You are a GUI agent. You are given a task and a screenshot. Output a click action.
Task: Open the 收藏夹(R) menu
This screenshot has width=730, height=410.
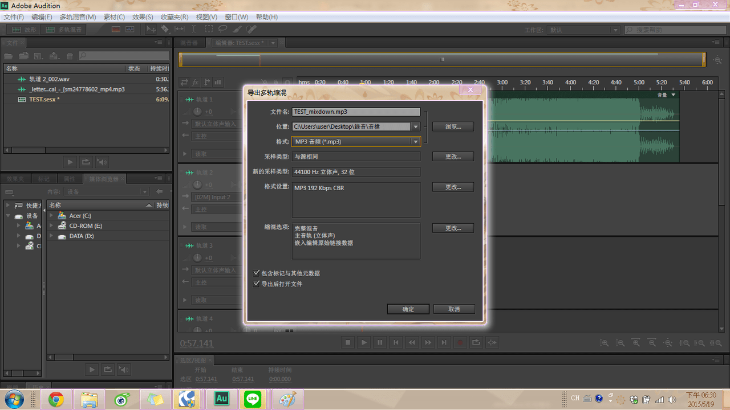(173, 17)
